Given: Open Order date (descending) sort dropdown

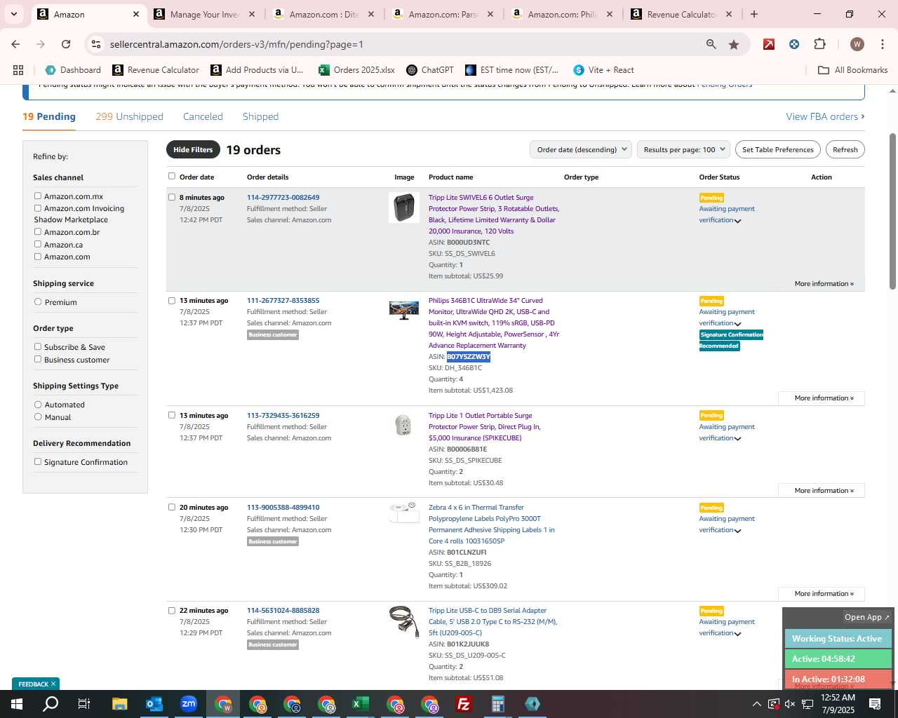Looking at the screenshot, I should pos(581,149).
